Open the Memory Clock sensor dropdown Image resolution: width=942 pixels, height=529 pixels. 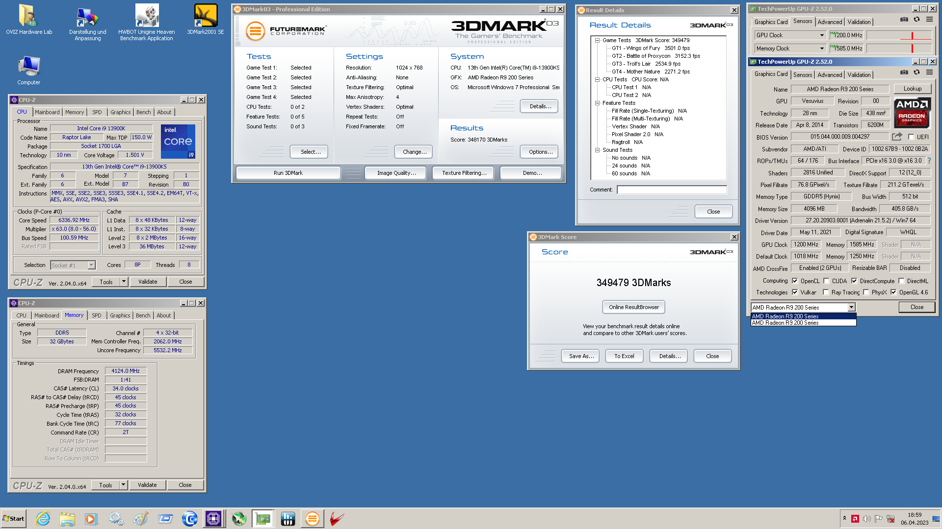[x=822, y=48]
